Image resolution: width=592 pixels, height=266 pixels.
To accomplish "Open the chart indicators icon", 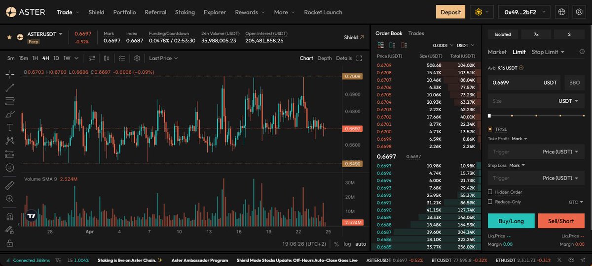I will point(92,58).
